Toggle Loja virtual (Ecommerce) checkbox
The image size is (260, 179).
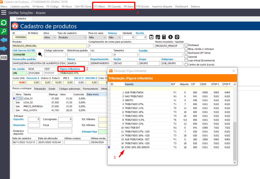tap(186, 61)
